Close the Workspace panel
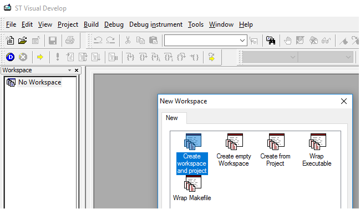This screenshot has height=209, width=360. pos(77,70)
